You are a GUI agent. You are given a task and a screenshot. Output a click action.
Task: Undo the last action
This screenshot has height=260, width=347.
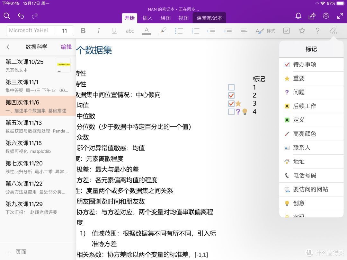pyautogui.click(x=21, y=16)
